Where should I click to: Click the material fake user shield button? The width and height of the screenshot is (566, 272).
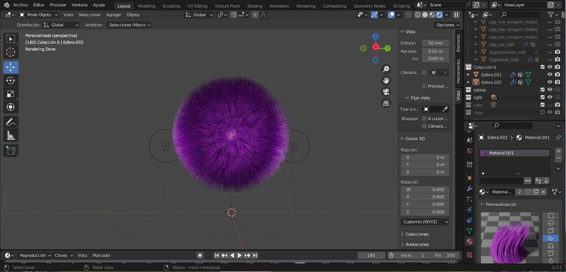pyautogui.click(x=528, y=192)
